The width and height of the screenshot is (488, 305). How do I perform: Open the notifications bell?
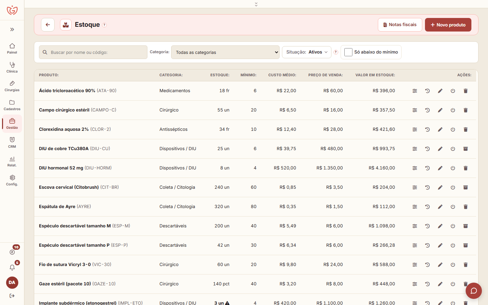[x=12, y=267]
